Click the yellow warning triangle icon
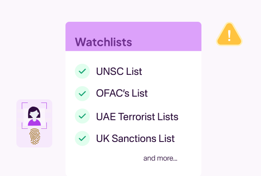 (x=229, y=34)
